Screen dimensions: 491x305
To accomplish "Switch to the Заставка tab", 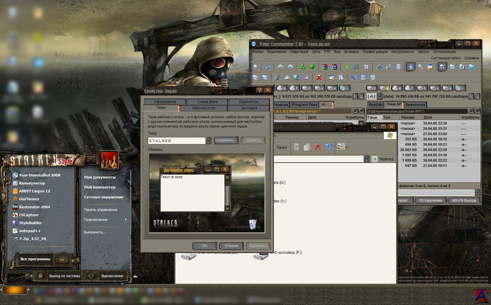I will (x=249, y=108).
